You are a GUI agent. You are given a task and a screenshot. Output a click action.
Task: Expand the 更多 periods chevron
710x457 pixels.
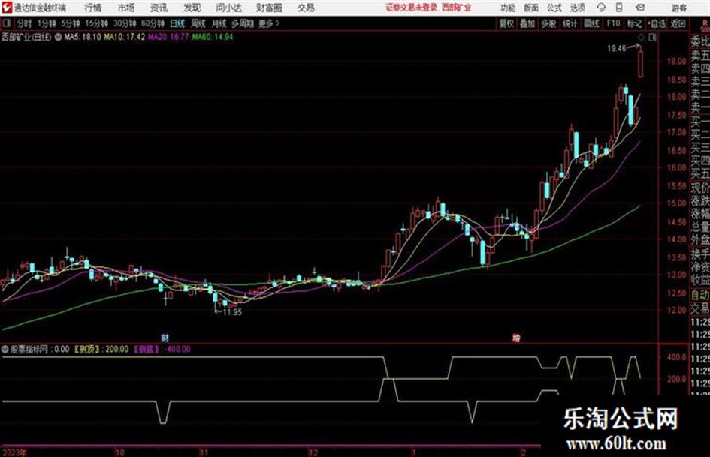[277, 23]
